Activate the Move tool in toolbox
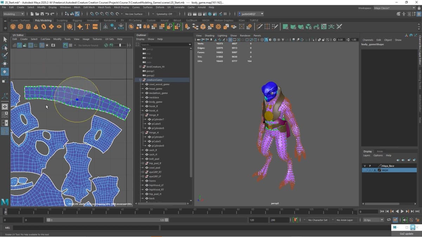This screenshot has height=237, width=422. 5,64
